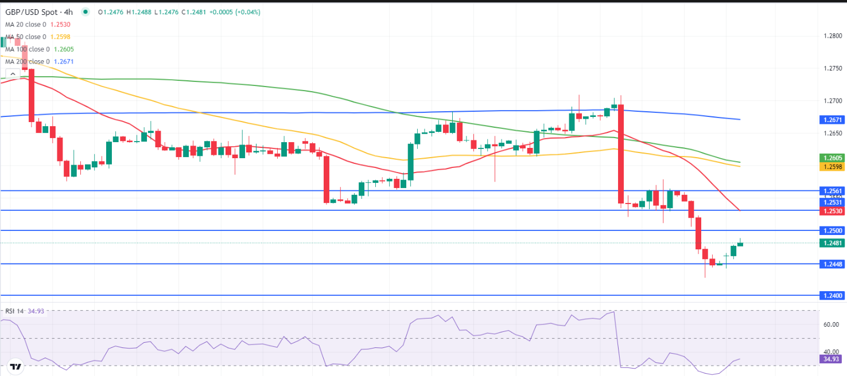Click the latest green candlestick on chart
Viewport: 847px width, 376px height.
[x=740, y=244]
